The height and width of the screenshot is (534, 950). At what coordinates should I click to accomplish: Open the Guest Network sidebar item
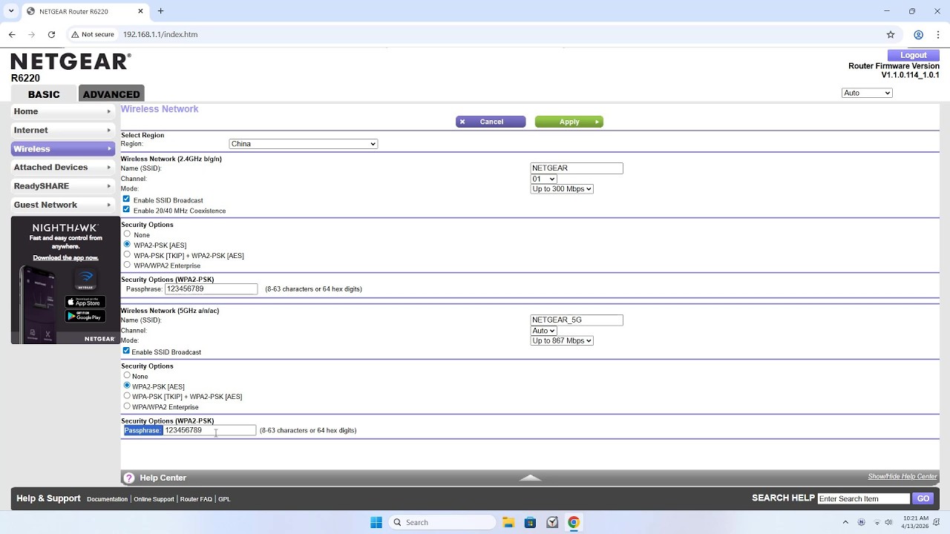tap(63, 205)
